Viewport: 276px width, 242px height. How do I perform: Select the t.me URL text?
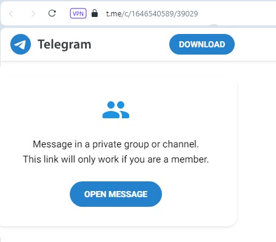click(x=152, y=14)
